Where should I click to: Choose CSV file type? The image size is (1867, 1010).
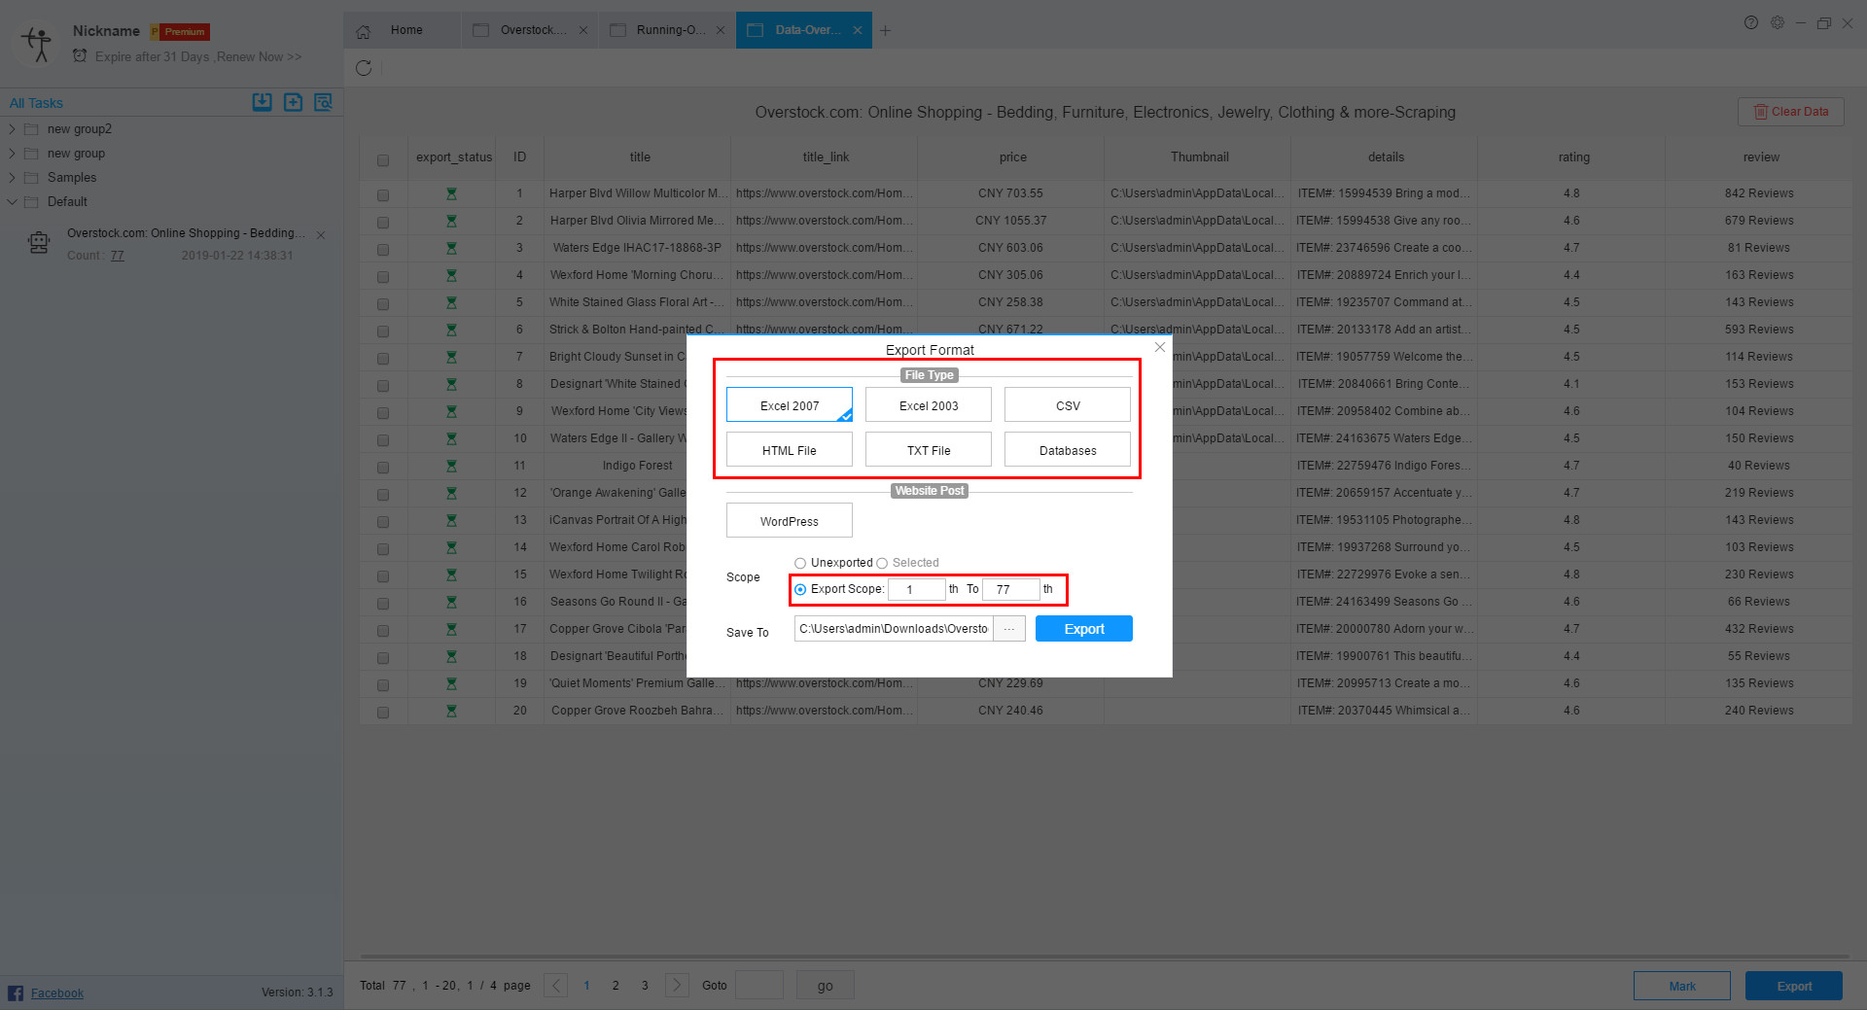pyautogui.click(x=1068, y=405)
